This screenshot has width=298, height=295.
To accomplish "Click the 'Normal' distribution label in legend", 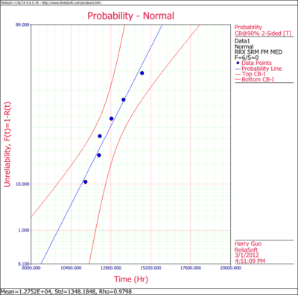I will click(244, 46).
